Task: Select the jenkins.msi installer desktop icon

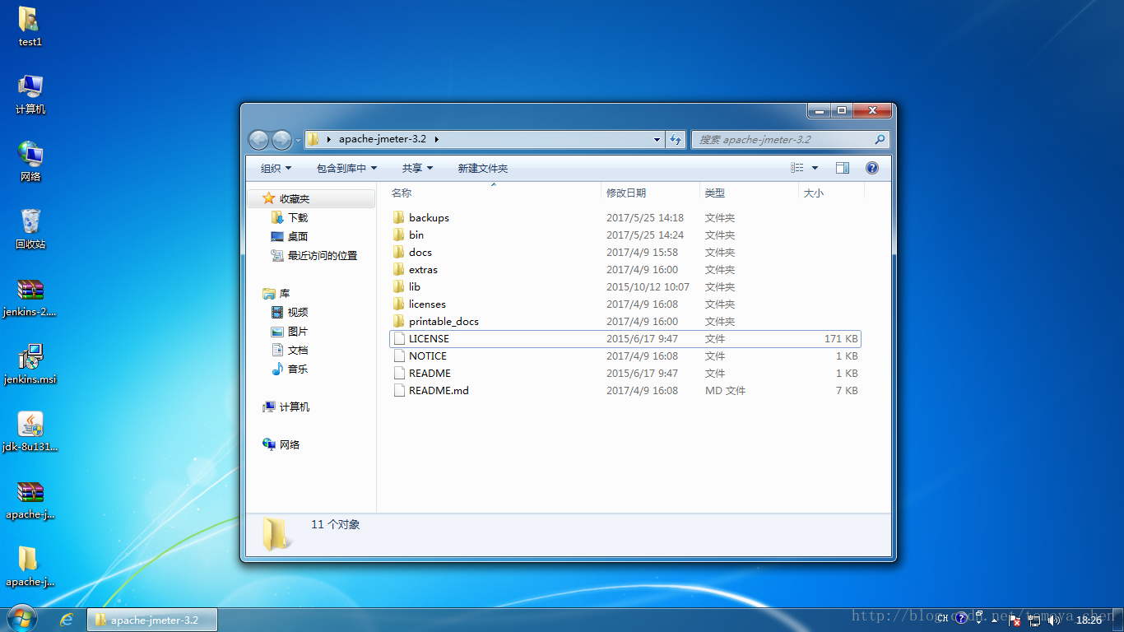Action: point(30,364)
